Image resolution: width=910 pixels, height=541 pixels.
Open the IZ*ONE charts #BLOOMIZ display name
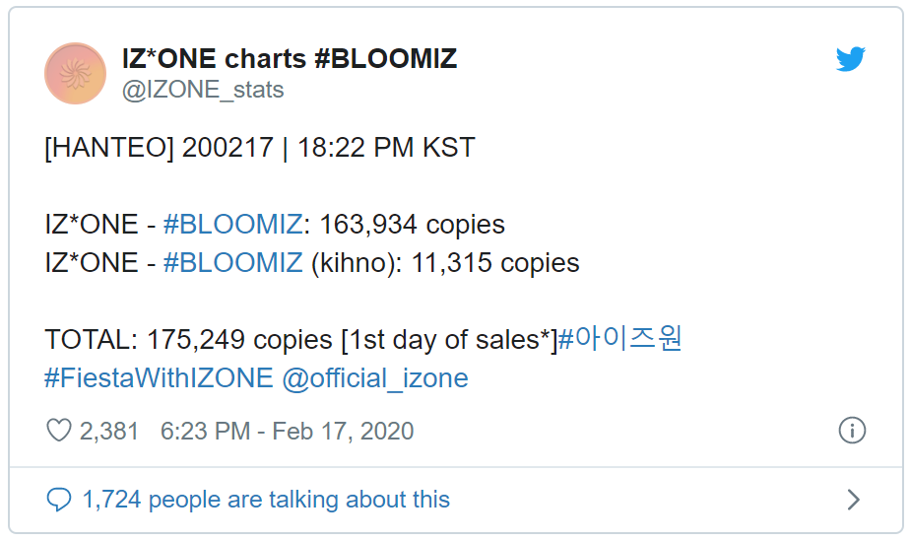point(290,58)
